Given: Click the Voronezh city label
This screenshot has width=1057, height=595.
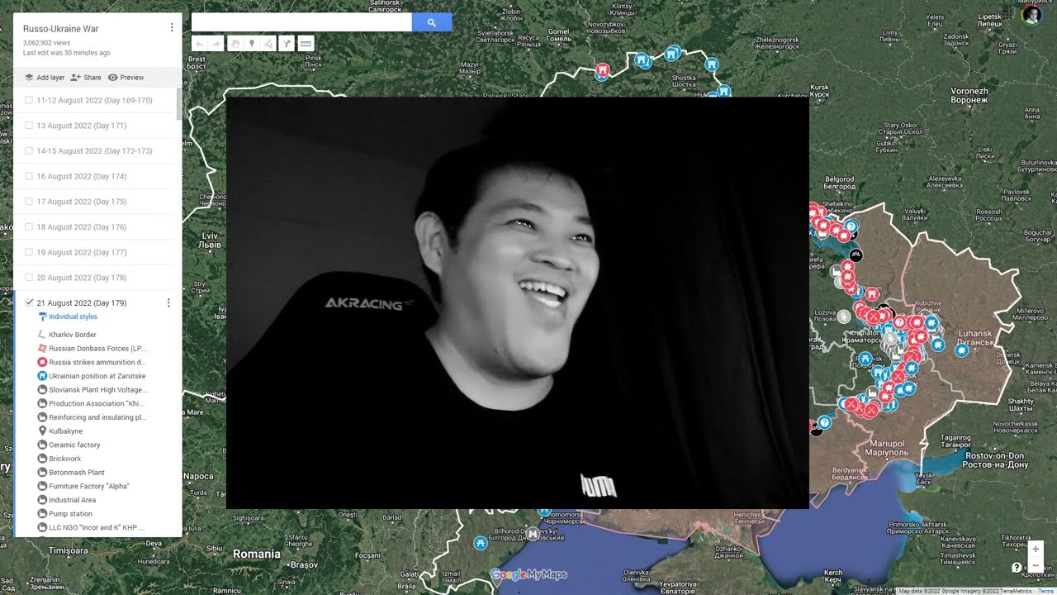Looking at the screenshot, I should (969, 95).
